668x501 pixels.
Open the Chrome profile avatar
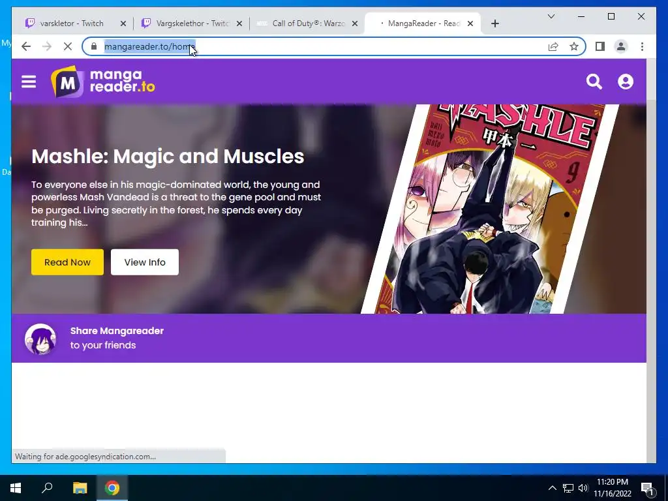[621, 46]
